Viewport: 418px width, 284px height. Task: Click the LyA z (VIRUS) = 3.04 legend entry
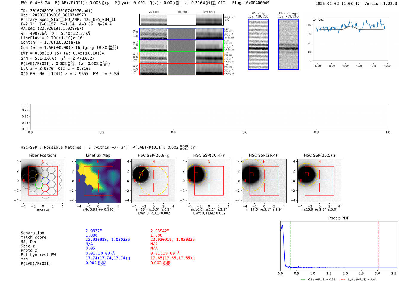coord(358,280)
